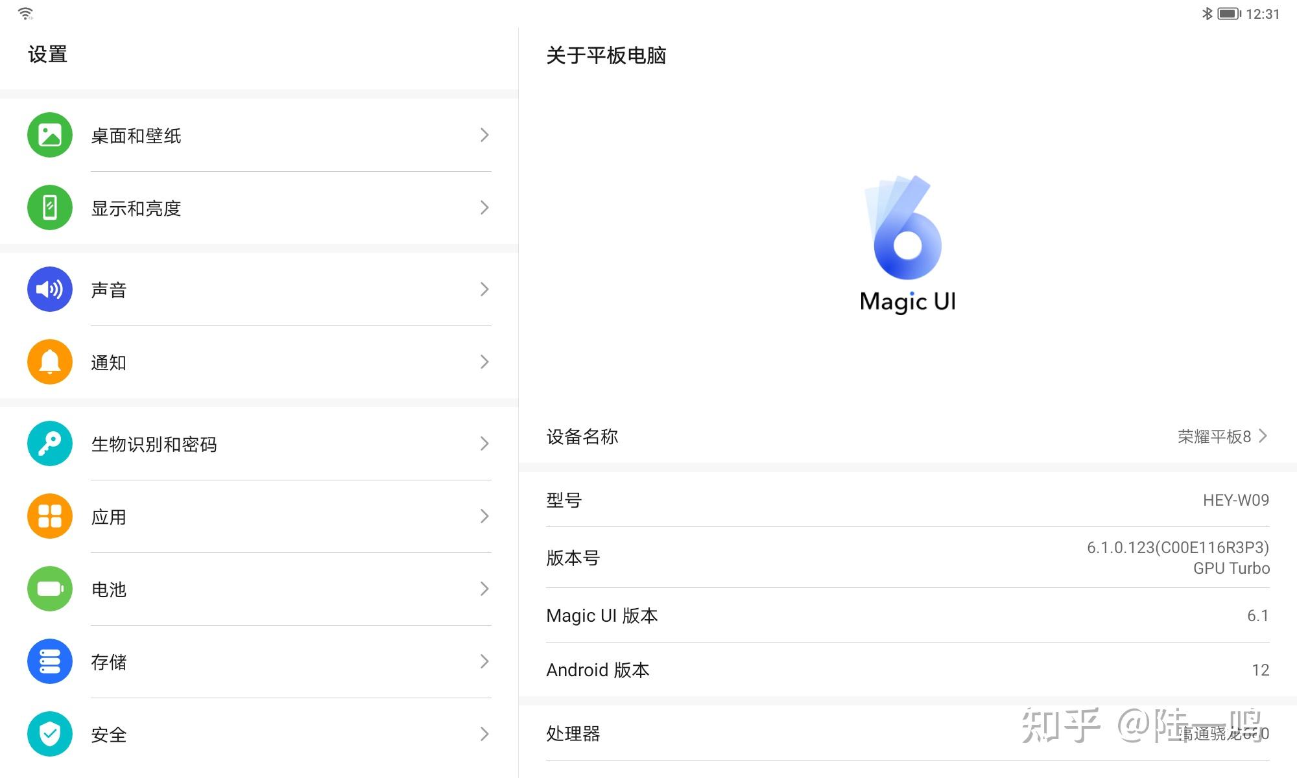Tap the Bluetooth status icon
Screen dimensions: 1297x778
[1207, 14]
